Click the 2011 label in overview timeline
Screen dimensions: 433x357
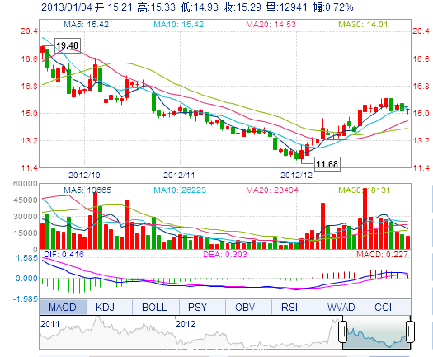coord(50,324)
